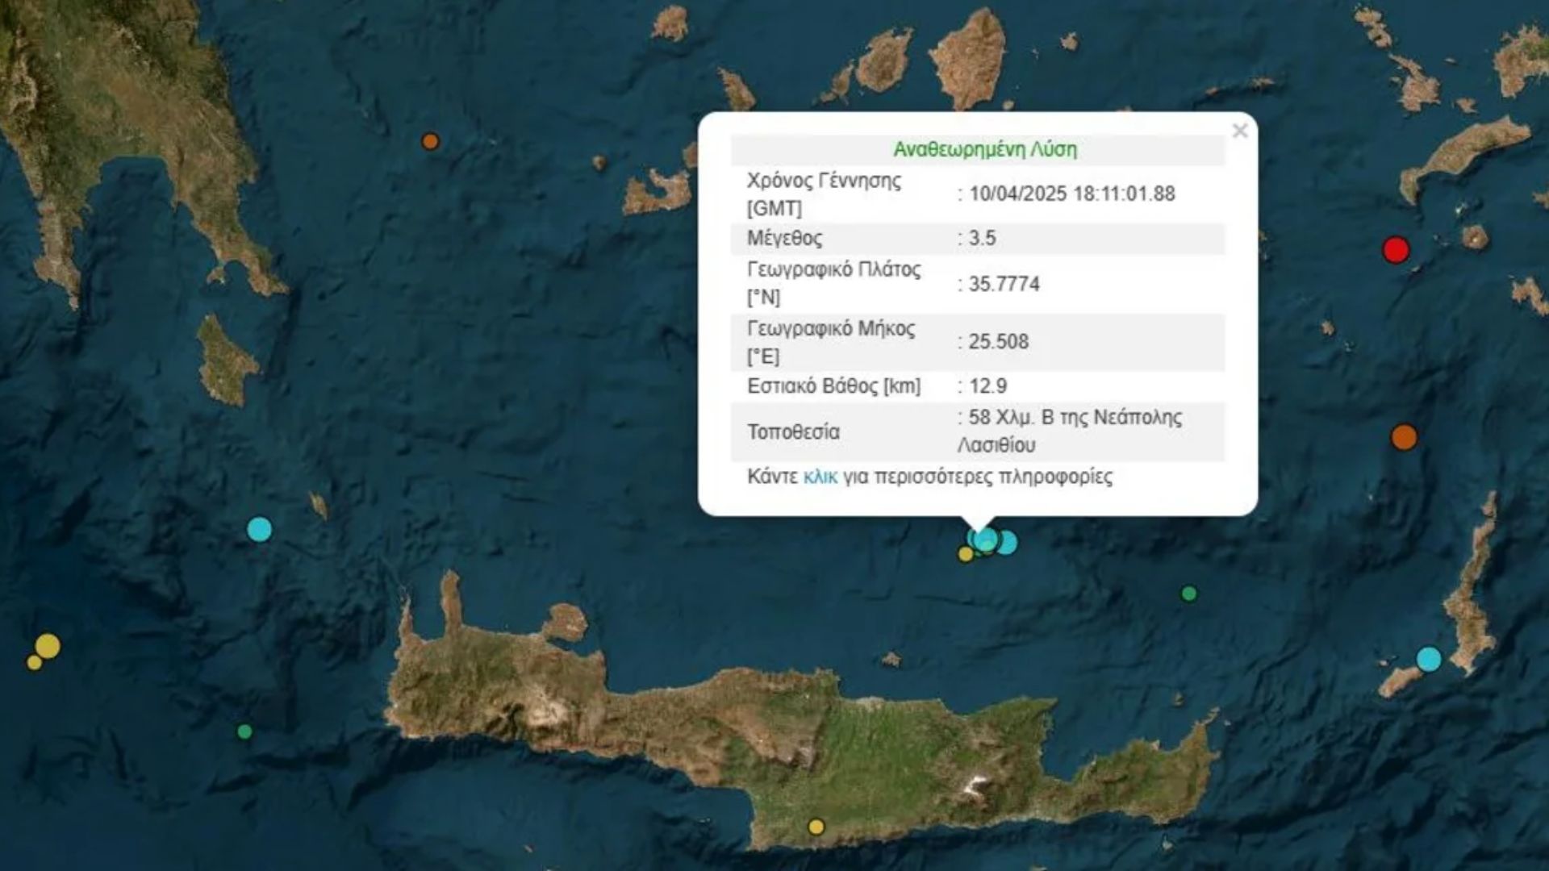Click the green marker northeast of Crete
Image resolution: width=1549 pixels, height=871 pixels.
pyautogui.click(x=1188, y=594)
